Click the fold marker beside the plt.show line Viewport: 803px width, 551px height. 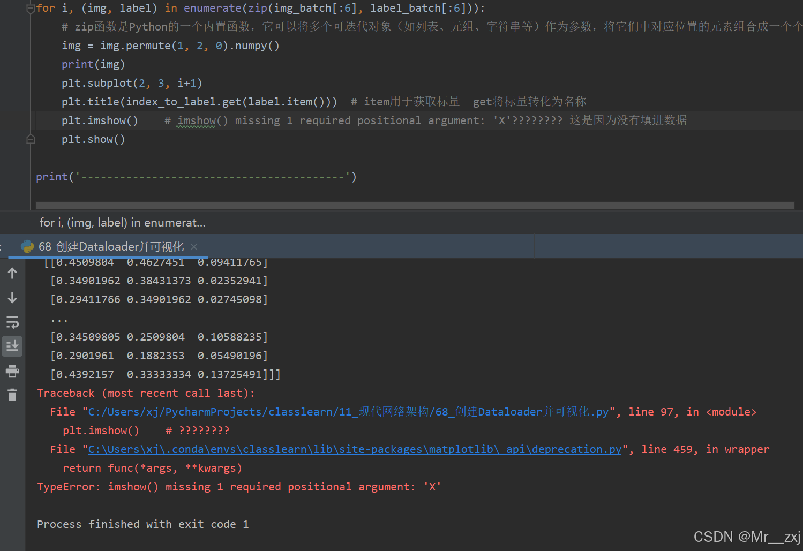click(x=31, y=139)
